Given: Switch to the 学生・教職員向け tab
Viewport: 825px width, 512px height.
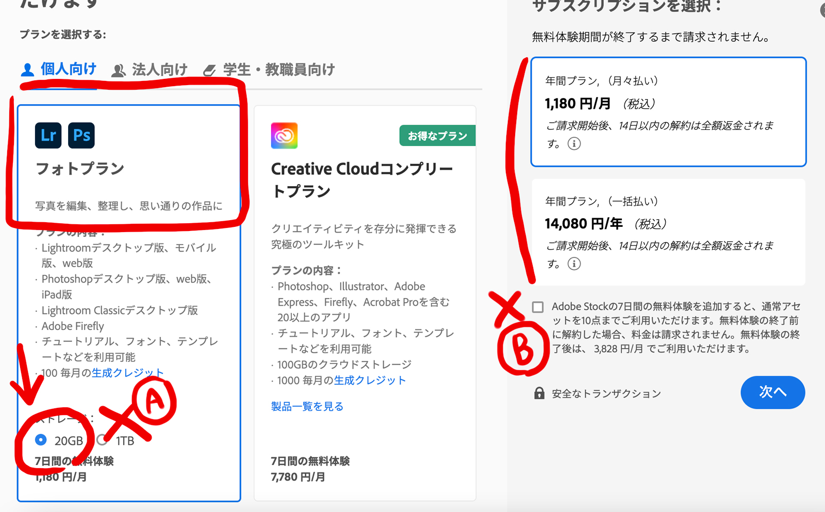Looking at the screenshot, I should point(278,70).
